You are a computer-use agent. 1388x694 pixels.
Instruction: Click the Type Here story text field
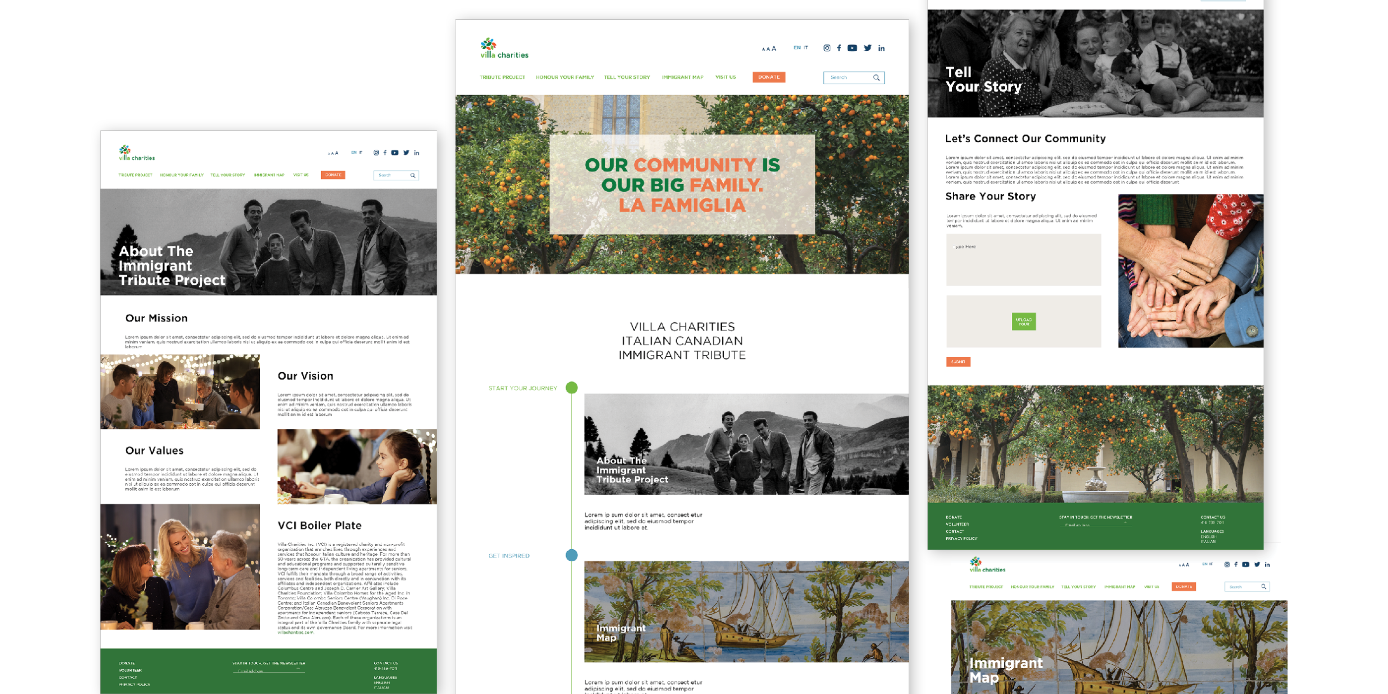(1023, 259)
